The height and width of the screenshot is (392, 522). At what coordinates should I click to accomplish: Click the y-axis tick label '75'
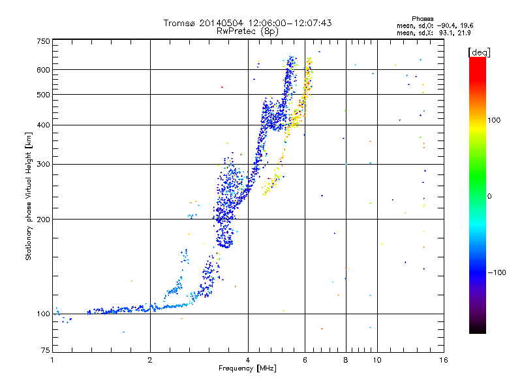click(46, 350)
